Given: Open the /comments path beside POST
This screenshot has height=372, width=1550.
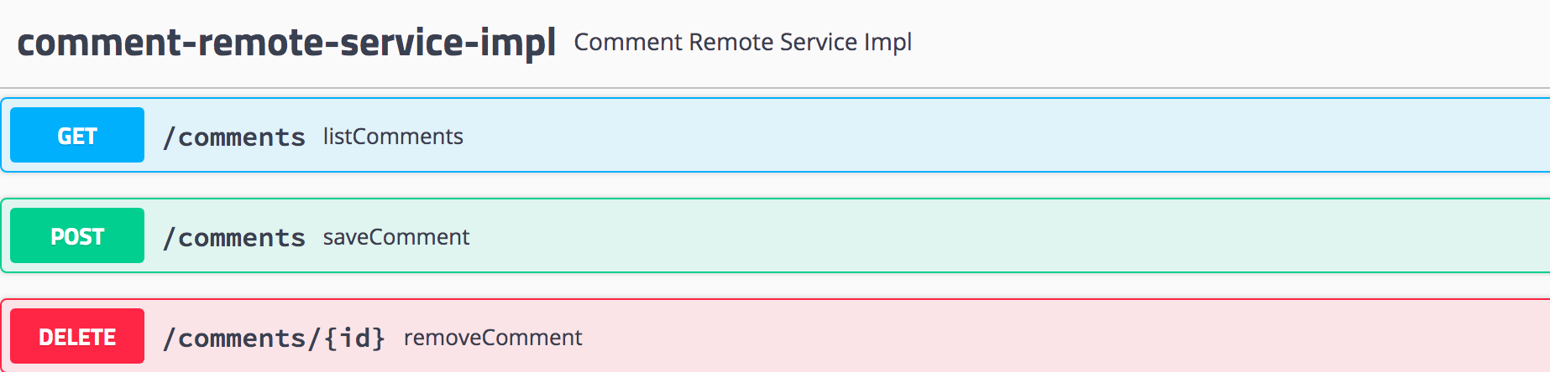Looking at the screenshot, I should coord(233,237).
